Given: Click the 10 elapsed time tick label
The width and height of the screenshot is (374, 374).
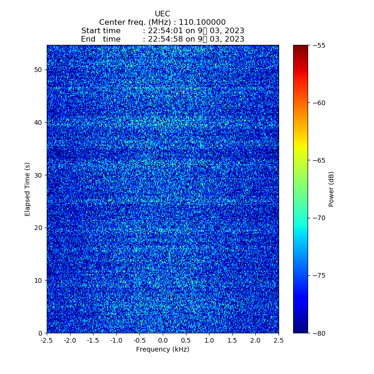Looking at the screenshot, I should (x=38, y=280).
